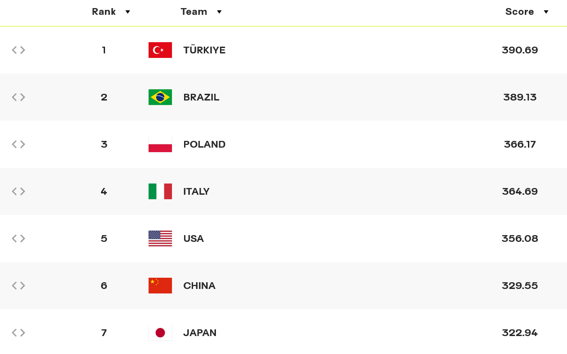Sort by Team column dropdown arrow

pos(219,12)
